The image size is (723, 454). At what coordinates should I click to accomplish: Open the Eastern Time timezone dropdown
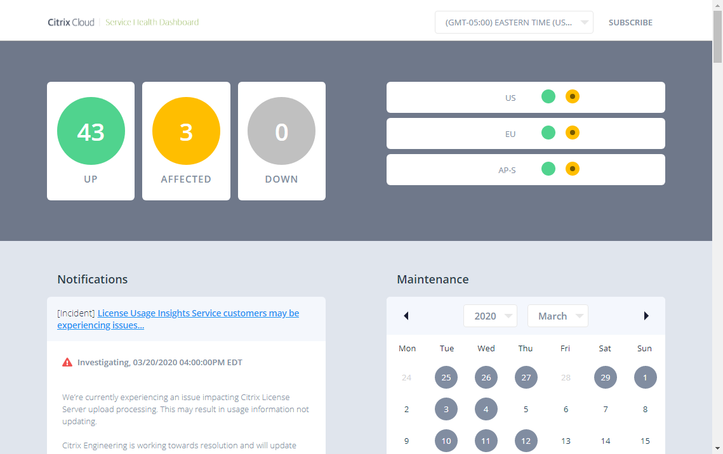click(x=514, y=23)
